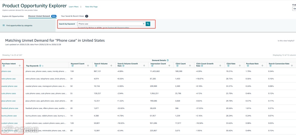Click the Purchase Intent help icon

tap(4, 66)
